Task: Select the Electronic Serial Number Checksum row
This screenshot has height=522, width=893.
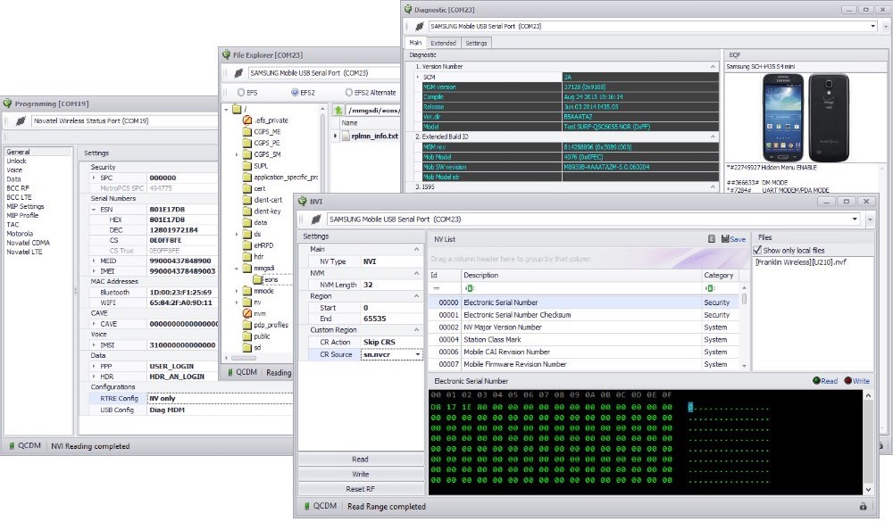Action: 583,315
